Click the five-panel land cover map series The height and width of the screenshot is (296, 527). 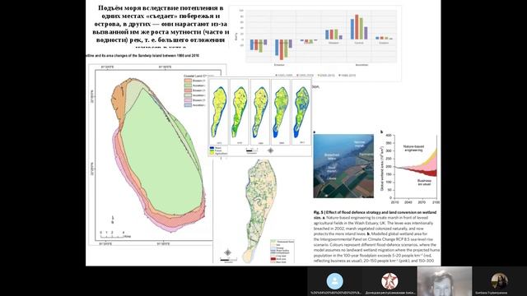coord(260,117)
